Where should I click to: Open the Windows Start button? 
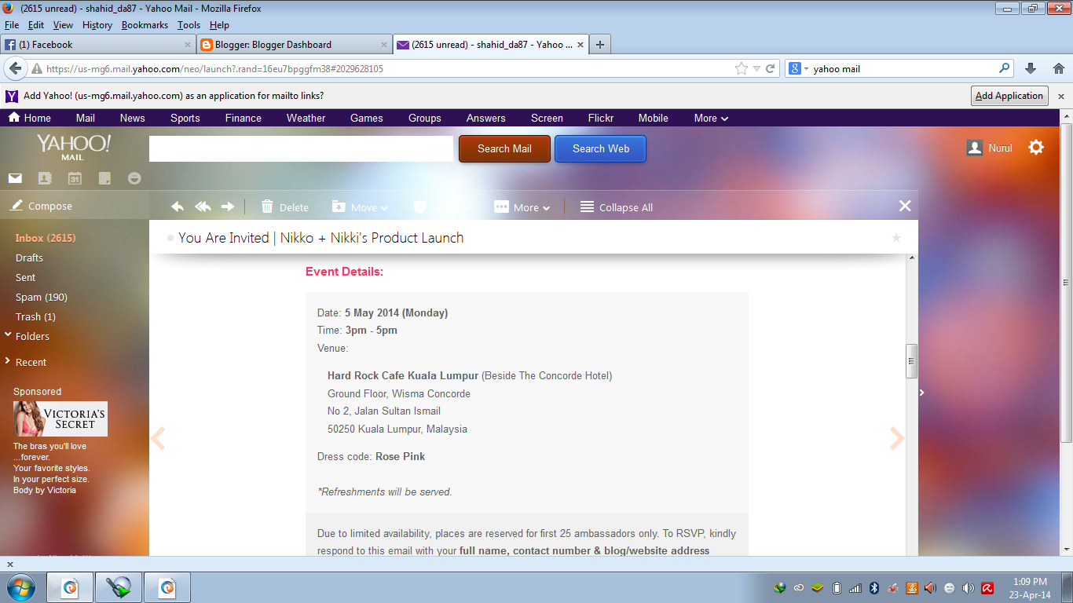point(20,587)
